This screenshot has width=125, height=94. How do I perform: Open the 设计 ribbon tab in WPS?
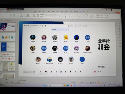[x=44, y=12]
